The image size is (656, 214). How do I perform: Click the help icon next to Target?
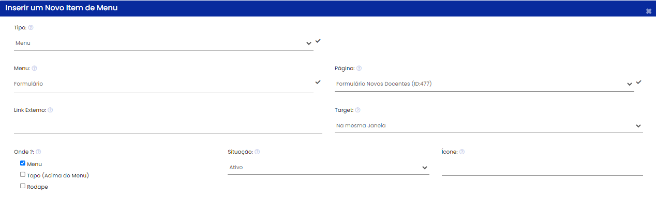358,110
